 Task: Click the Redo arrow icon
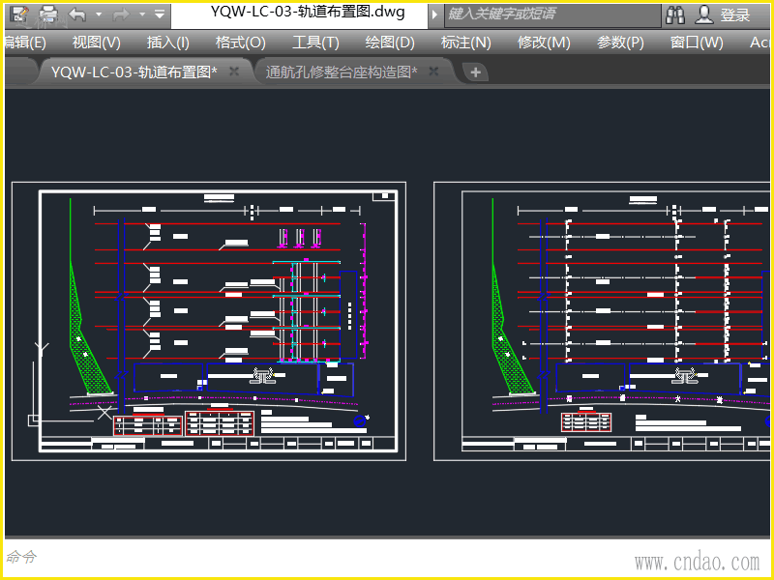click(x=121, y=14)
